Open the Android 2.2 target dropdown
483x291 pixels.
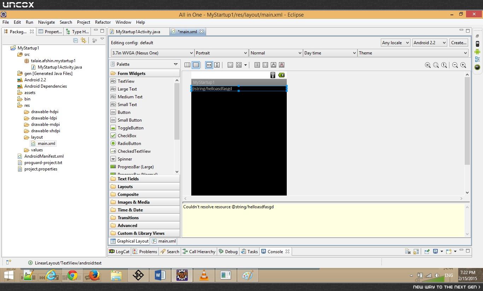430,43
